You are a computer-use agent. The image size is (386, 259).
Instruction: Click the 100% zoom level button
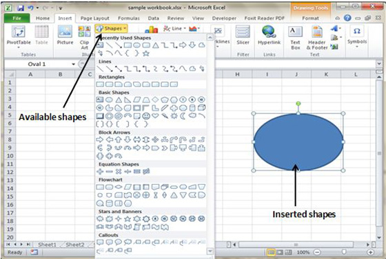tap(303, 252)
